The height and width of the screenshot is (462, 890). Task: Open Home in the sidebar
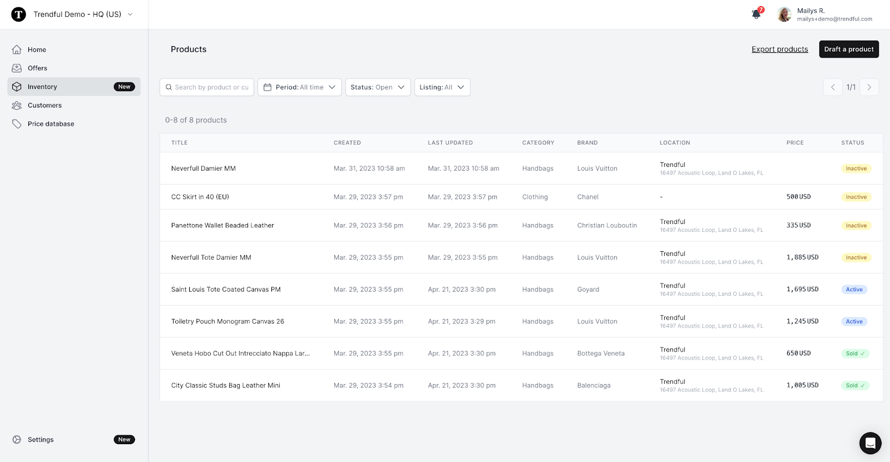74,49
